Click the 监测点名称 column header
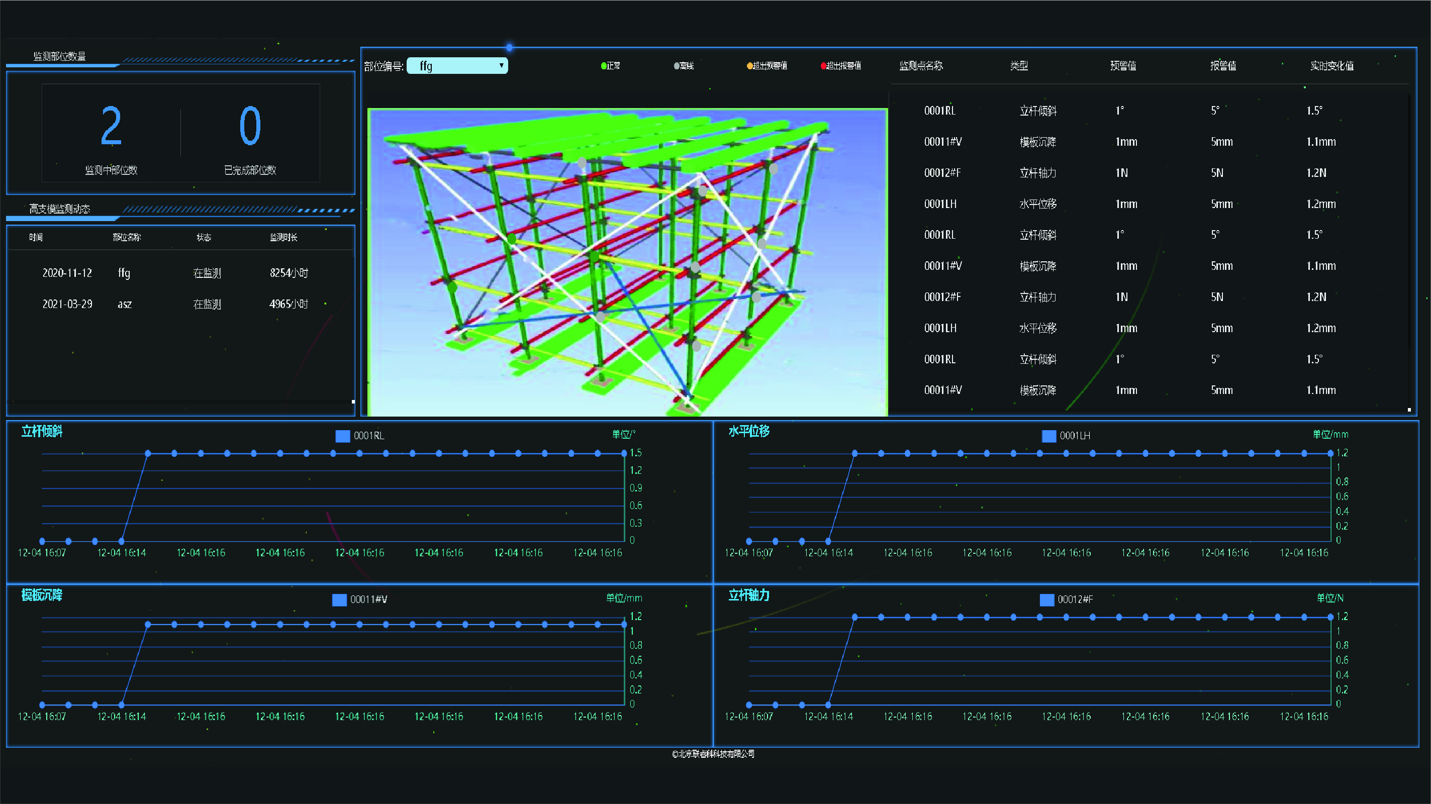Screen dimensions: 1431x804 coord(921,65)
